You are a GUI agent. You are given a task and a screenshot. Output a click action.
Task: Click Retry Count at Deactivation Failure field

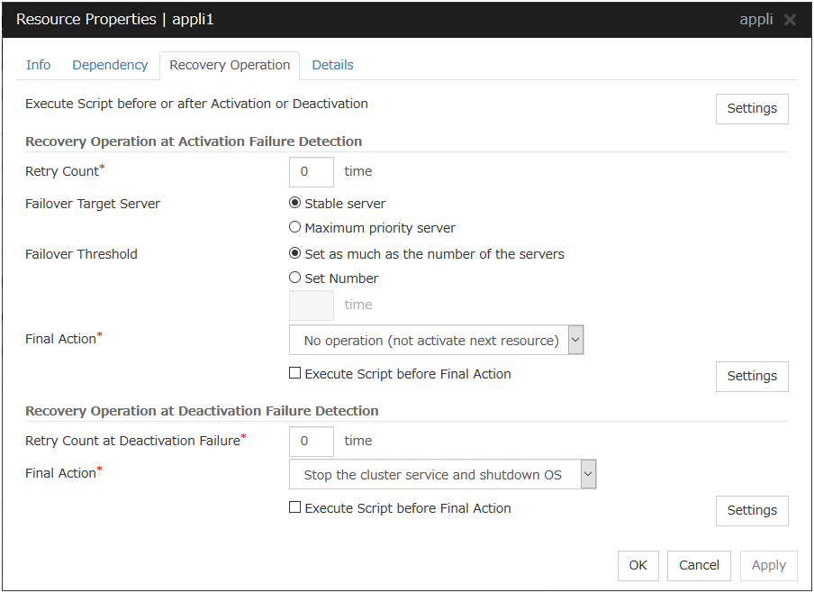(312, 441)
